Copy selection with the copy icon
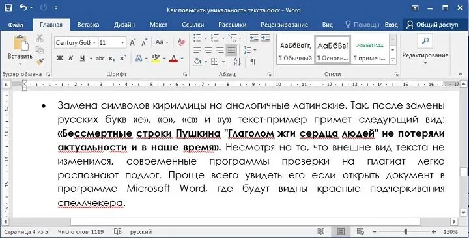This screenshot has height=238, width=469. point(40,49)
